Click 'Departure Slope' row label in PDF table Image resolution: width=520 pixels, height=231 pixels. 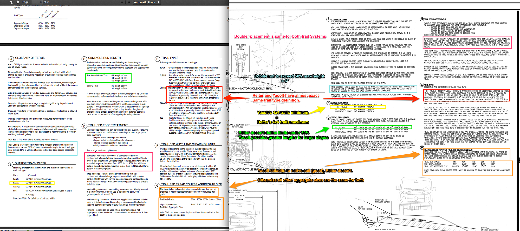tap(21, 29)
